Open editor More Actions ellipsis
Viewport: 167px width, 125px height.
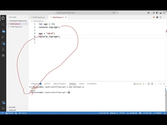164,17
